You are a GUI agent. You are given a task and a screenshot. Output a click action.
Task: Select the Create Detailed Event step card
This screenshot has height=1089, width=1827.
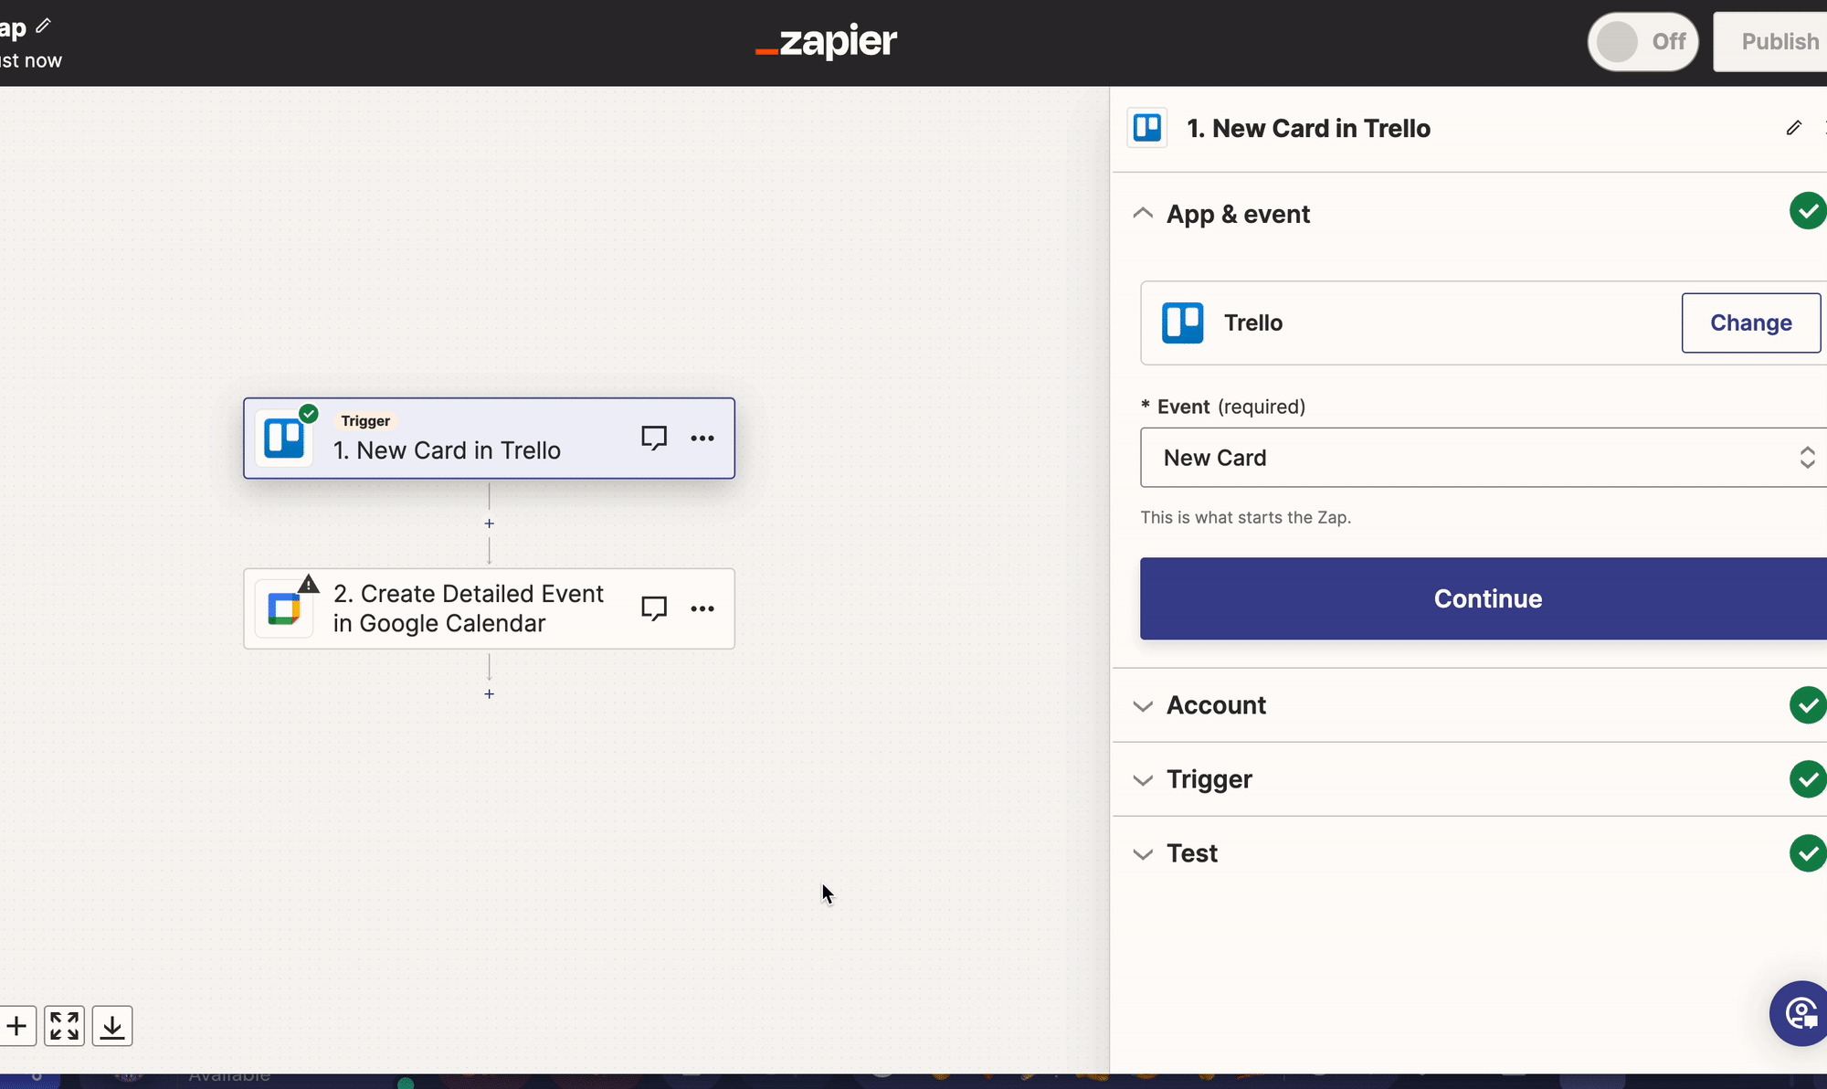pos(468,608)
